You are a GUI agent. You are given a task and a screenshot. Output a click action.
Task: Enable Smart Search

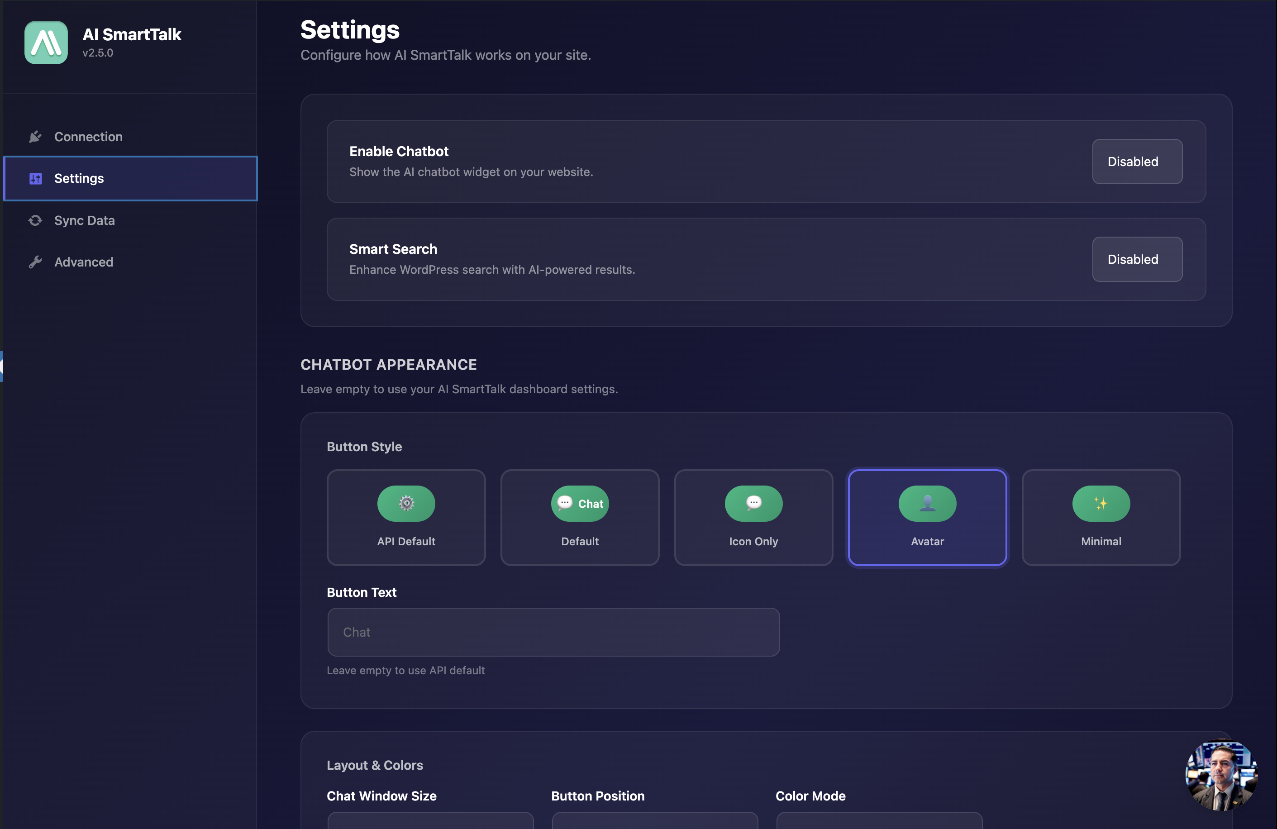[x=1137, y=259]
